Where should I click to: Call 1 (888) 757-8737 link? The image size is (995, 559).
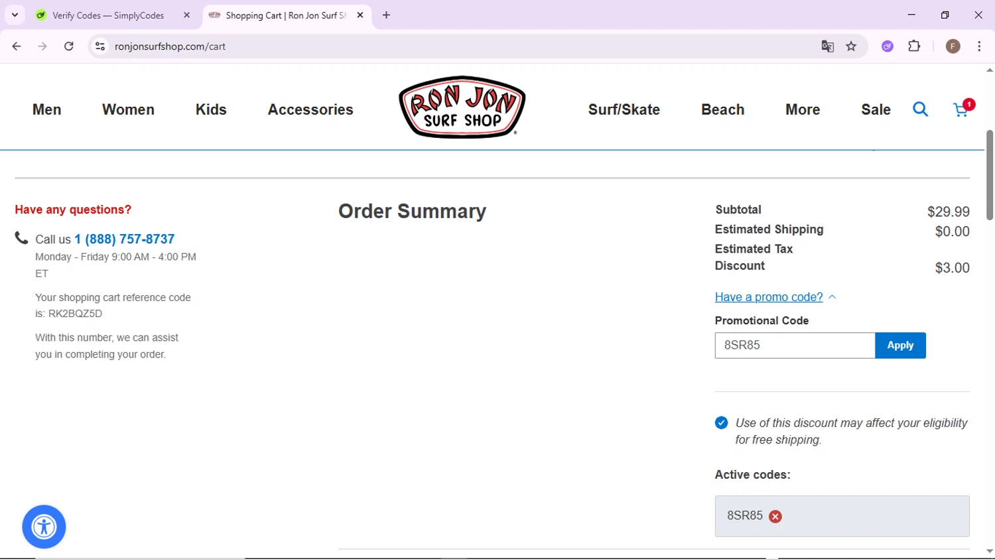(124, 239)
